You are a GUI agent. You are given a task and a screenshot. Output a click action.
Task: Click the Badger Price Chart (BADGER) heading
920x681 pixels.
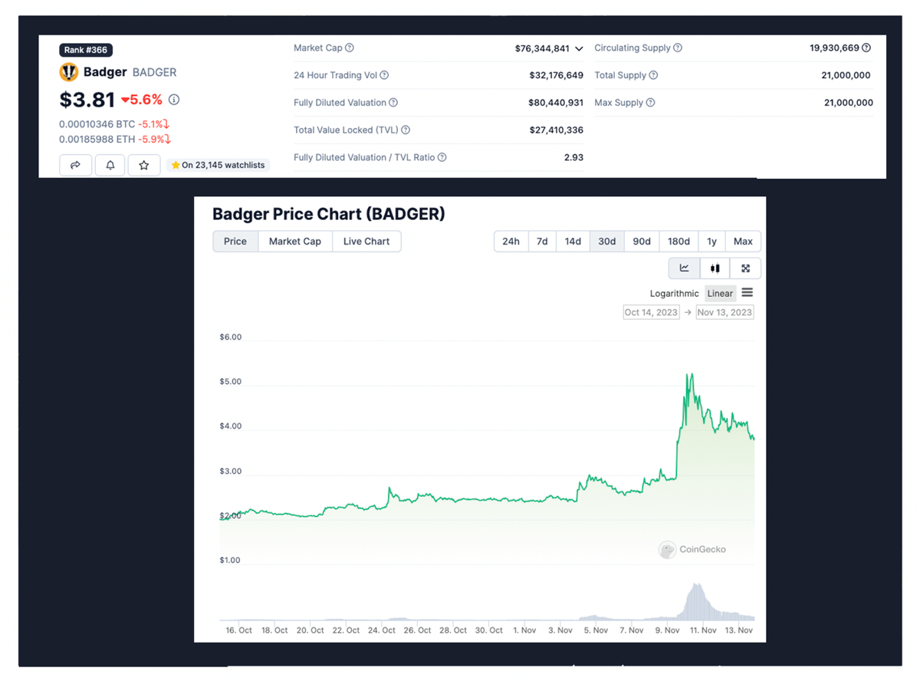(x=329, y=214)
